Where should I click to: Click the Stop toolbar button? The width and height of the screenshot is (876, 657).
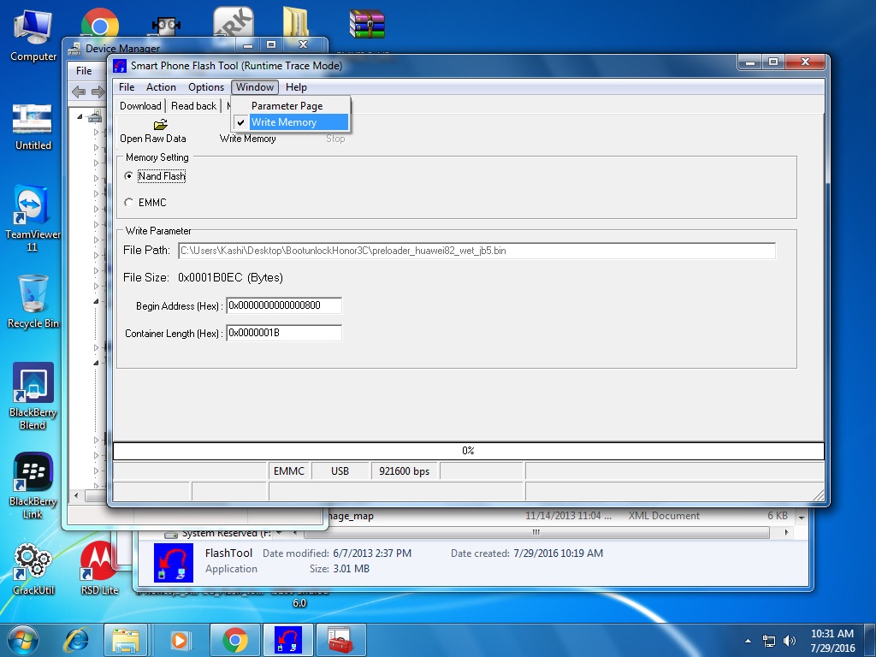pyautogui.click(x=335, y=138)
